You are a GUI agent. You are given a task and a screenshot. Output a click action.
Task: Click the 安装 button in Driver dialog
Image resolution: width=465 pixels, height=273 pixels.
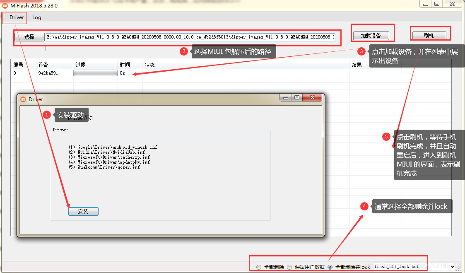coord(83,212)
